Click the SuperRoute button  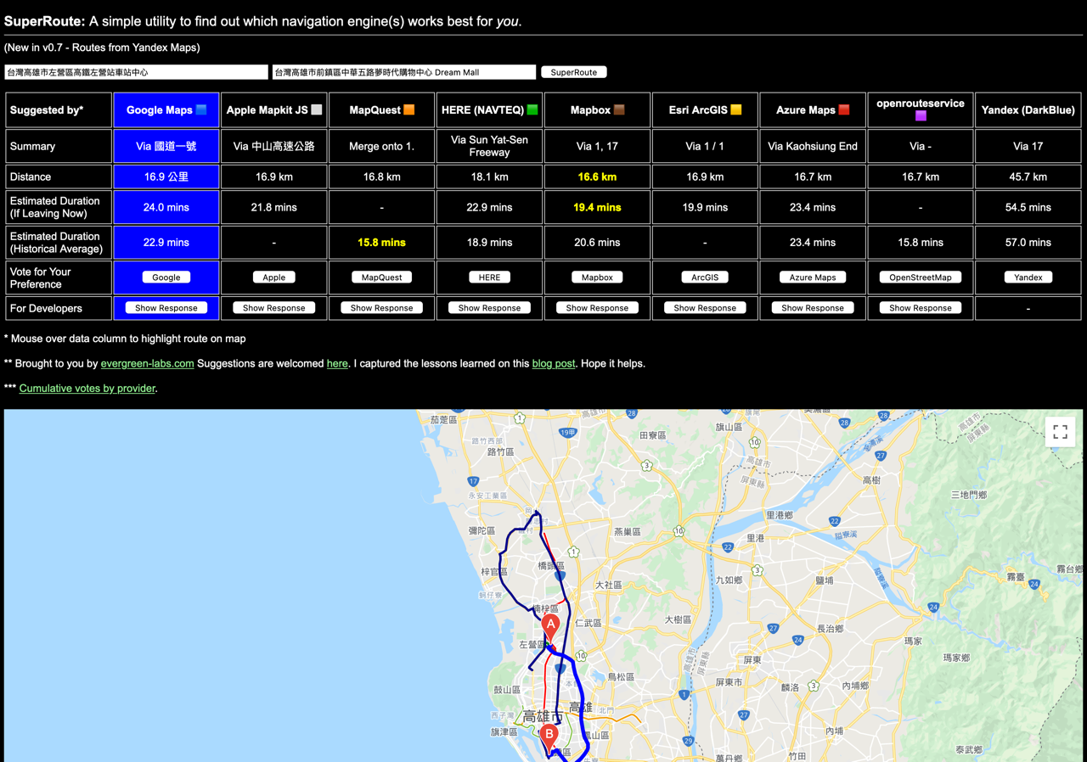574,72
